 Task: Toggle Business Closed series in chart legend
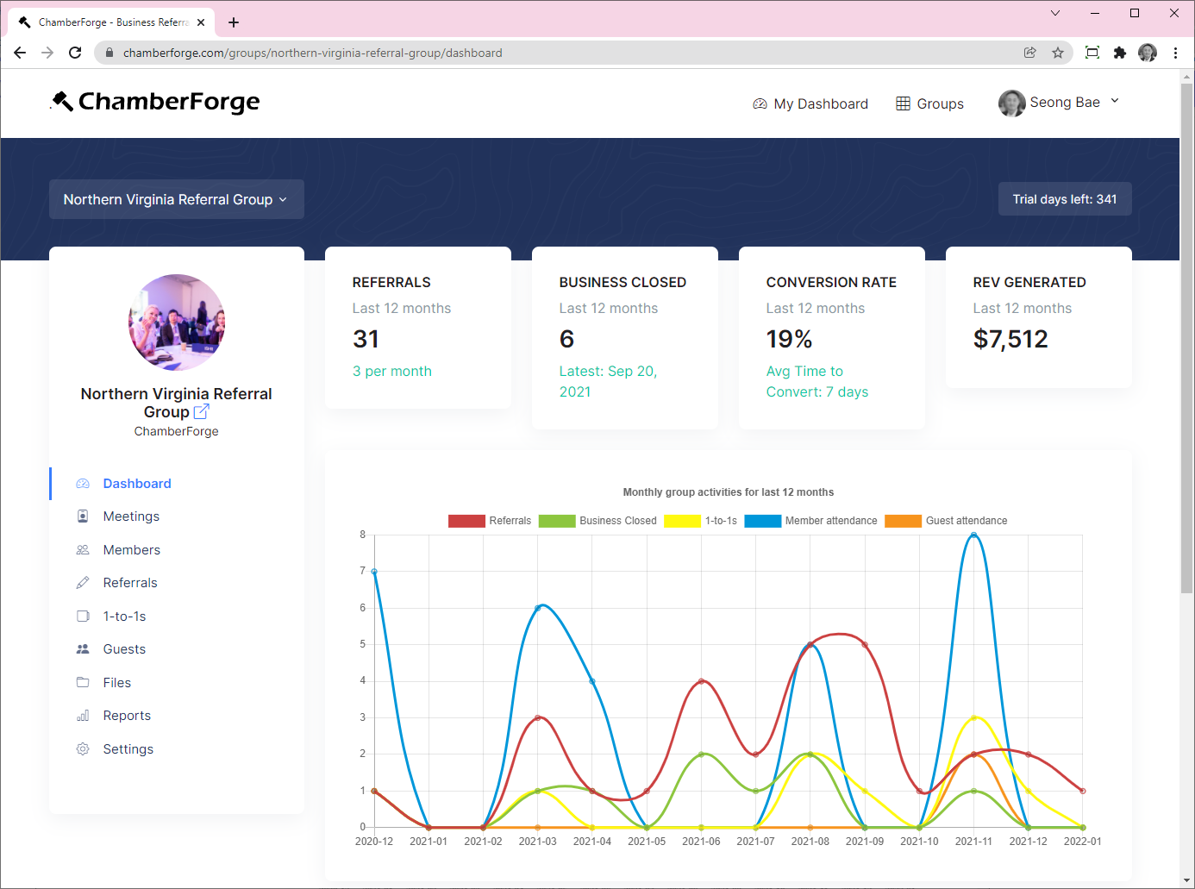(x=597, y=521)
